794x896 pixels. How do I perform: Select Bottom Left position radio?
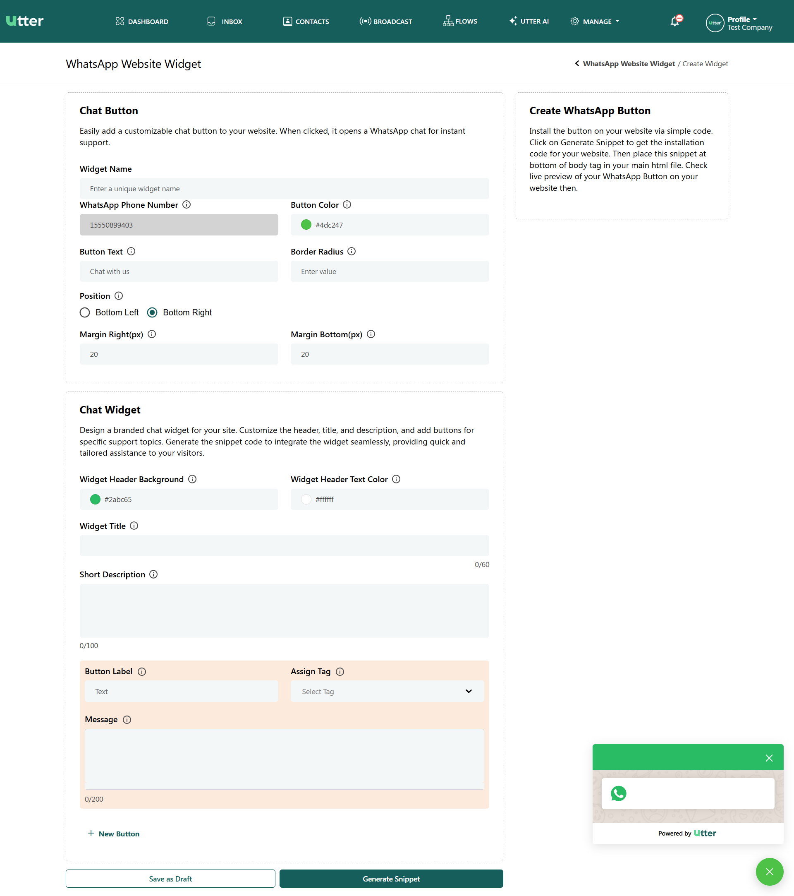tap(85, 312)
